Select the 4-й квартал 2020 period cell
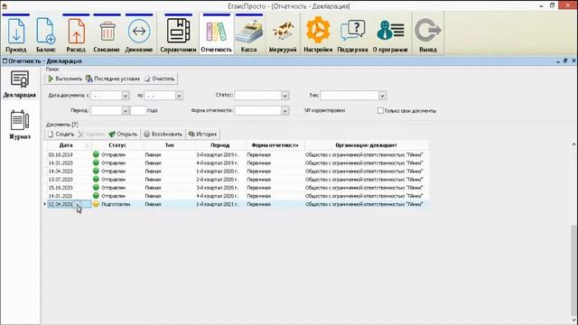The height and width of the screenshot is (325, 578). pyautogui.click(x=220, y=196)
